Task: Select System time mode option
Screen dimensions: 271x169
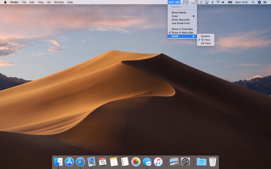Action: [x=205, y=36]
